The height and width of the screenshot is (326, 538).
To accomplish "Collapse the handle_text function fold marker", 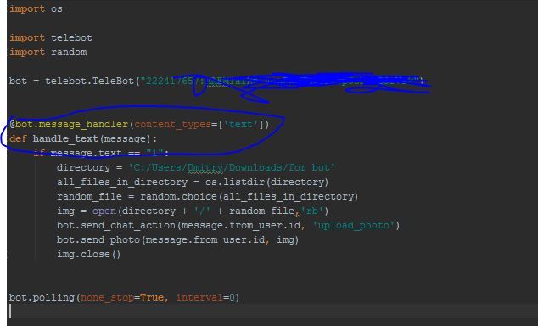I will [8, 139].
